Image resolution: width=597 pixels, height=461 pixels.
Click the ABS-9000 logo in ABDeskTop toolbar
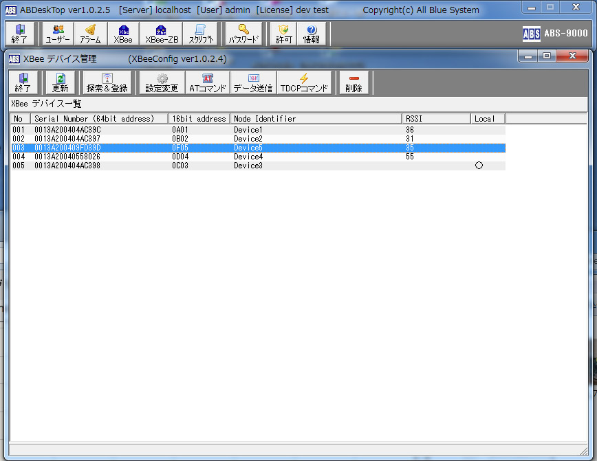click(x=555, y=34)
